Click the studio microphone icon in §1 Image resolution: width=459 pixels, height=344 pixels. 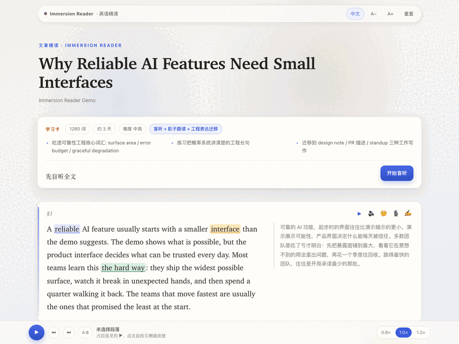point(396,214)
